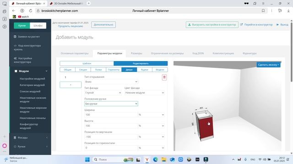Open the YouTube watch bookmark

[x=23, y=17]
